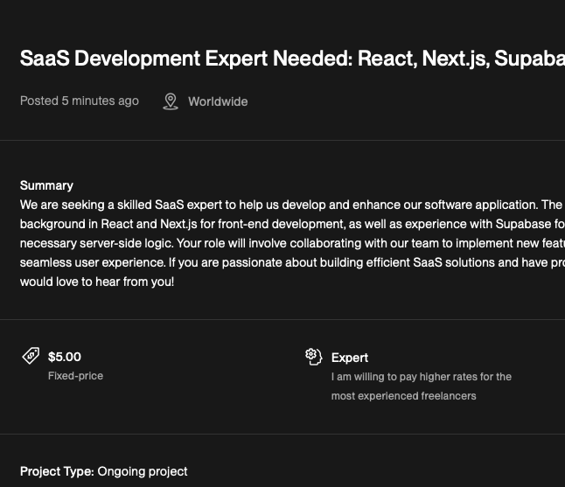This screenshot has height=487, width=565.
Task: Click the 'Summary' heading
Action: point(46,185)
